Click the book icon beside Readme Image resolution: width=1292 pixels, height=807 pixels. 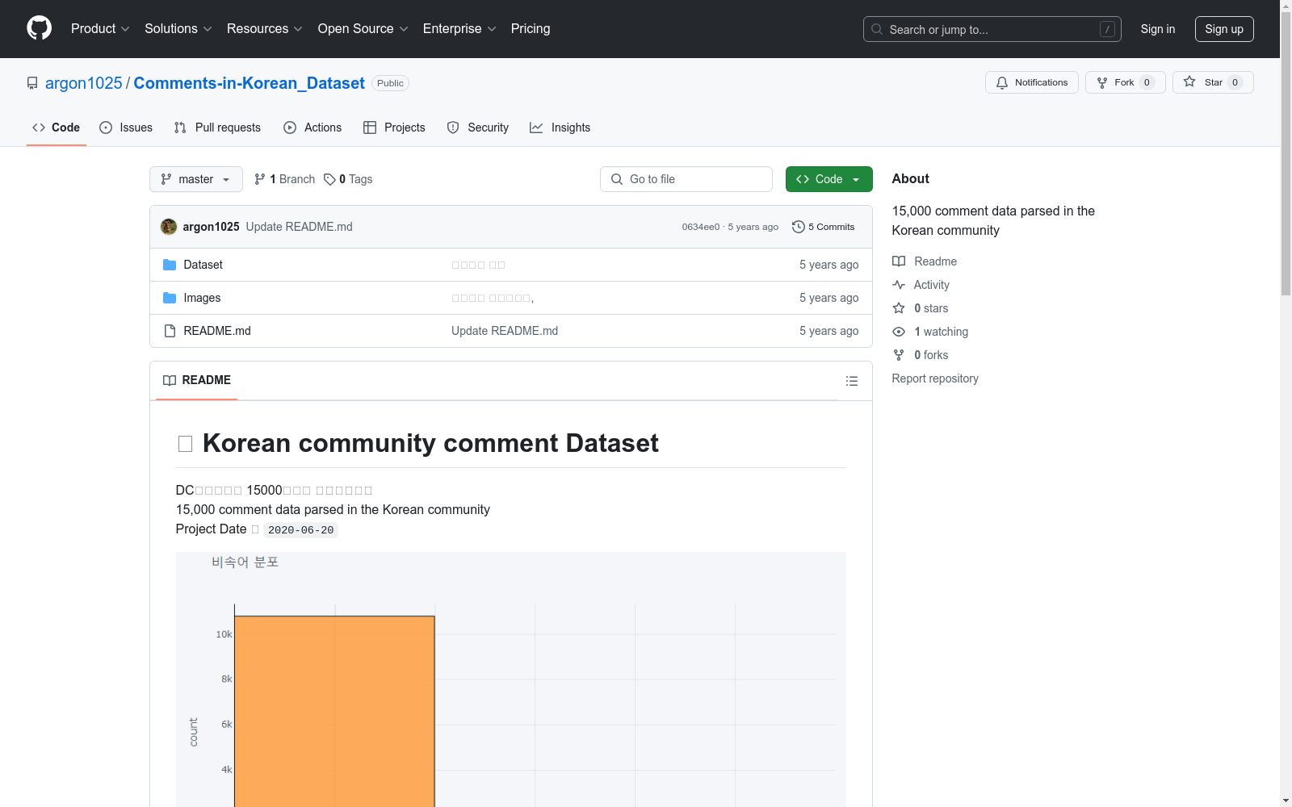pyautogui.click(x=899, y=261)
